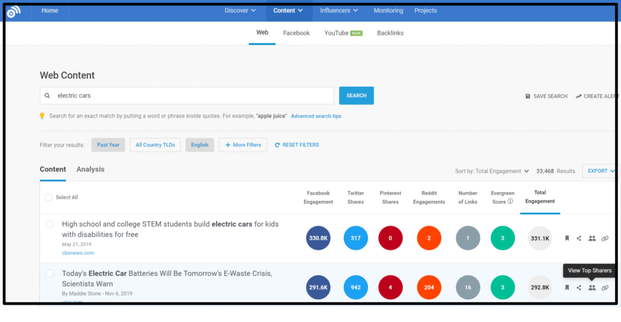Click the BuzzSumo logo icon

point(13,11)
